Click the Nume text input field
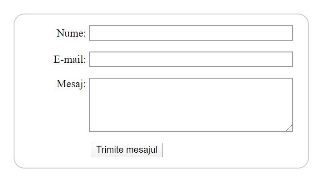The height and width of the screenshot is (183, 323). click(191, 33)
